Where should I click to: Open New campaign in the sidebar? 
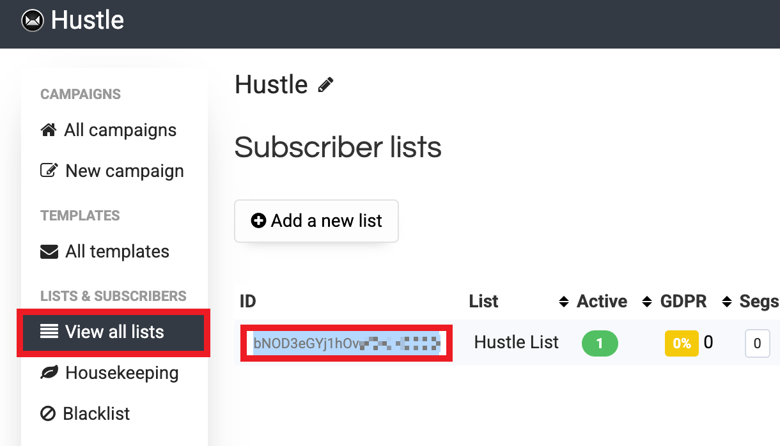click(112, 171)
